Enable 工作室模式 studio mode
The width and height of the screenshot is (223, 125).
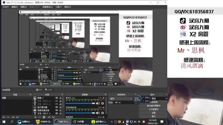coord(153,109)
